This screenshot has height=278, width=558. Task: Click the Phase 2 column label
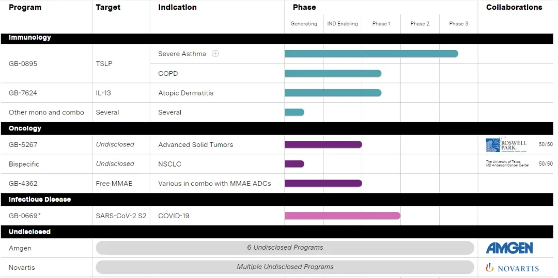click(420, 24)
